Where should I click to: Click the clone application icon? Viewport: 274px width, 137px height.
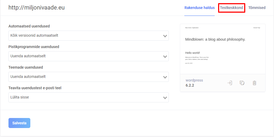pos(242,83)
